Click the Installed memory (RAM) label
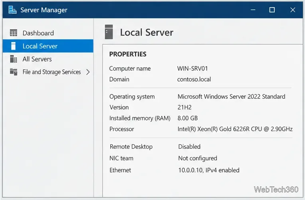Viewport: 305px width, 200px height. (140, 118)
